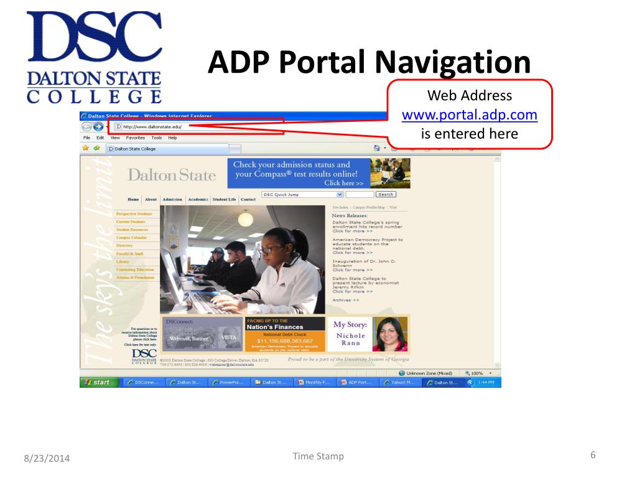Expand the DSC Quick Jump combo box
Image resolution: width=637 pixels, height=478 pixels.
pyautogui.click(x=340, y=195)
